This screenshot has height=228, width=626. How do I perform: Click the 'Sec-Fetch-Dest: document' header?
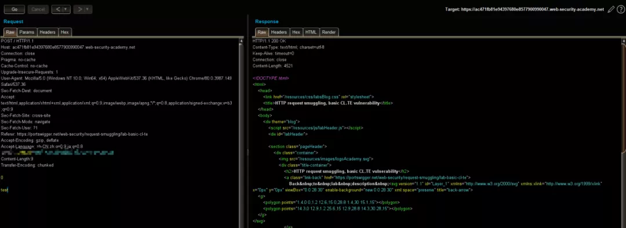tap(26, 91)
